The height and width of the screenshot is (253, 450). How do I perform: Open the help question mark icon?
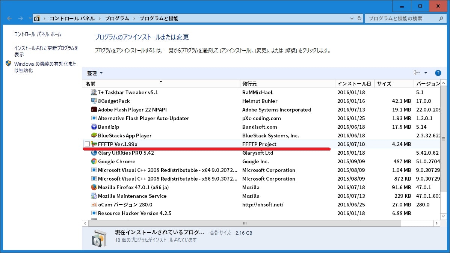click(438, 73)
